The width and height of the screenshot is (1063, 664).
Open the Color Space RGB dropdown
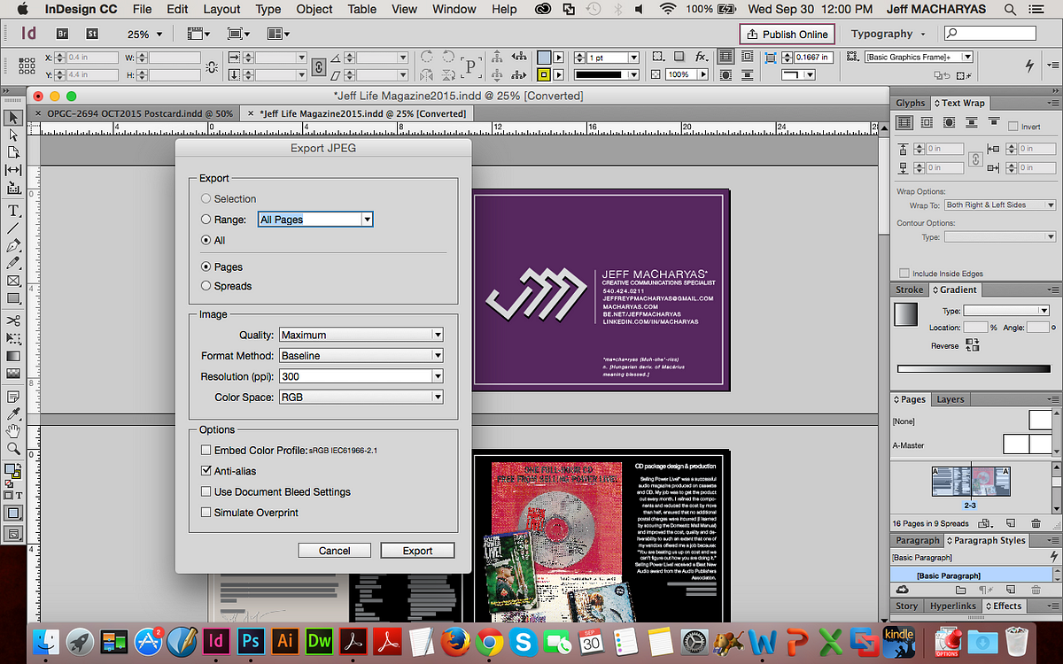coord(361,397)
